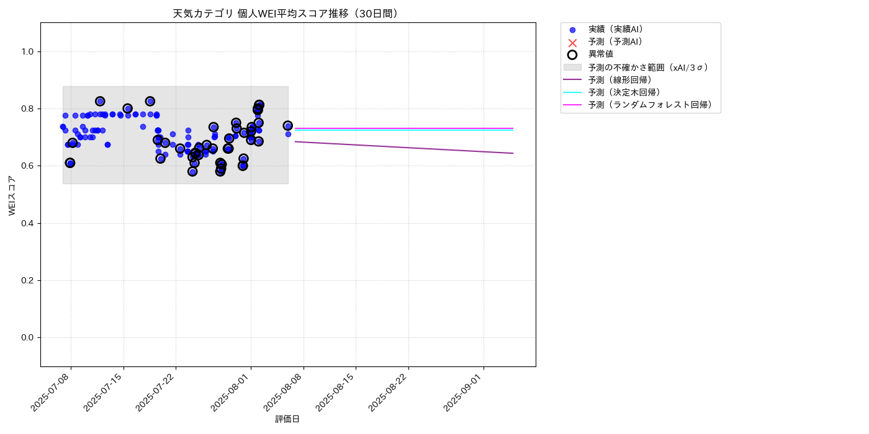Click the legend label 予測（ランダムフォレスト回帰）
This screenshot has height=434, width=869.
[651, 105]
